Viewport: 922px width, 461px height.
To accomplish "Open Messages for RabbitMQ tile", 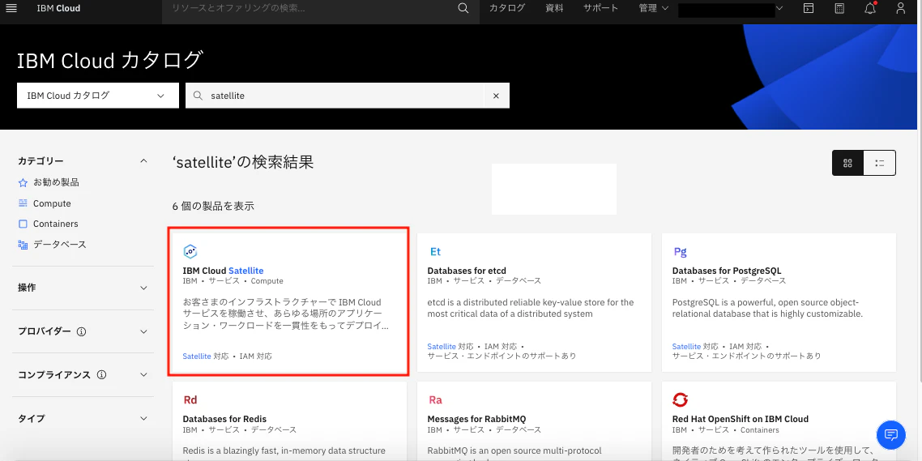I will [x=534, y=421].
